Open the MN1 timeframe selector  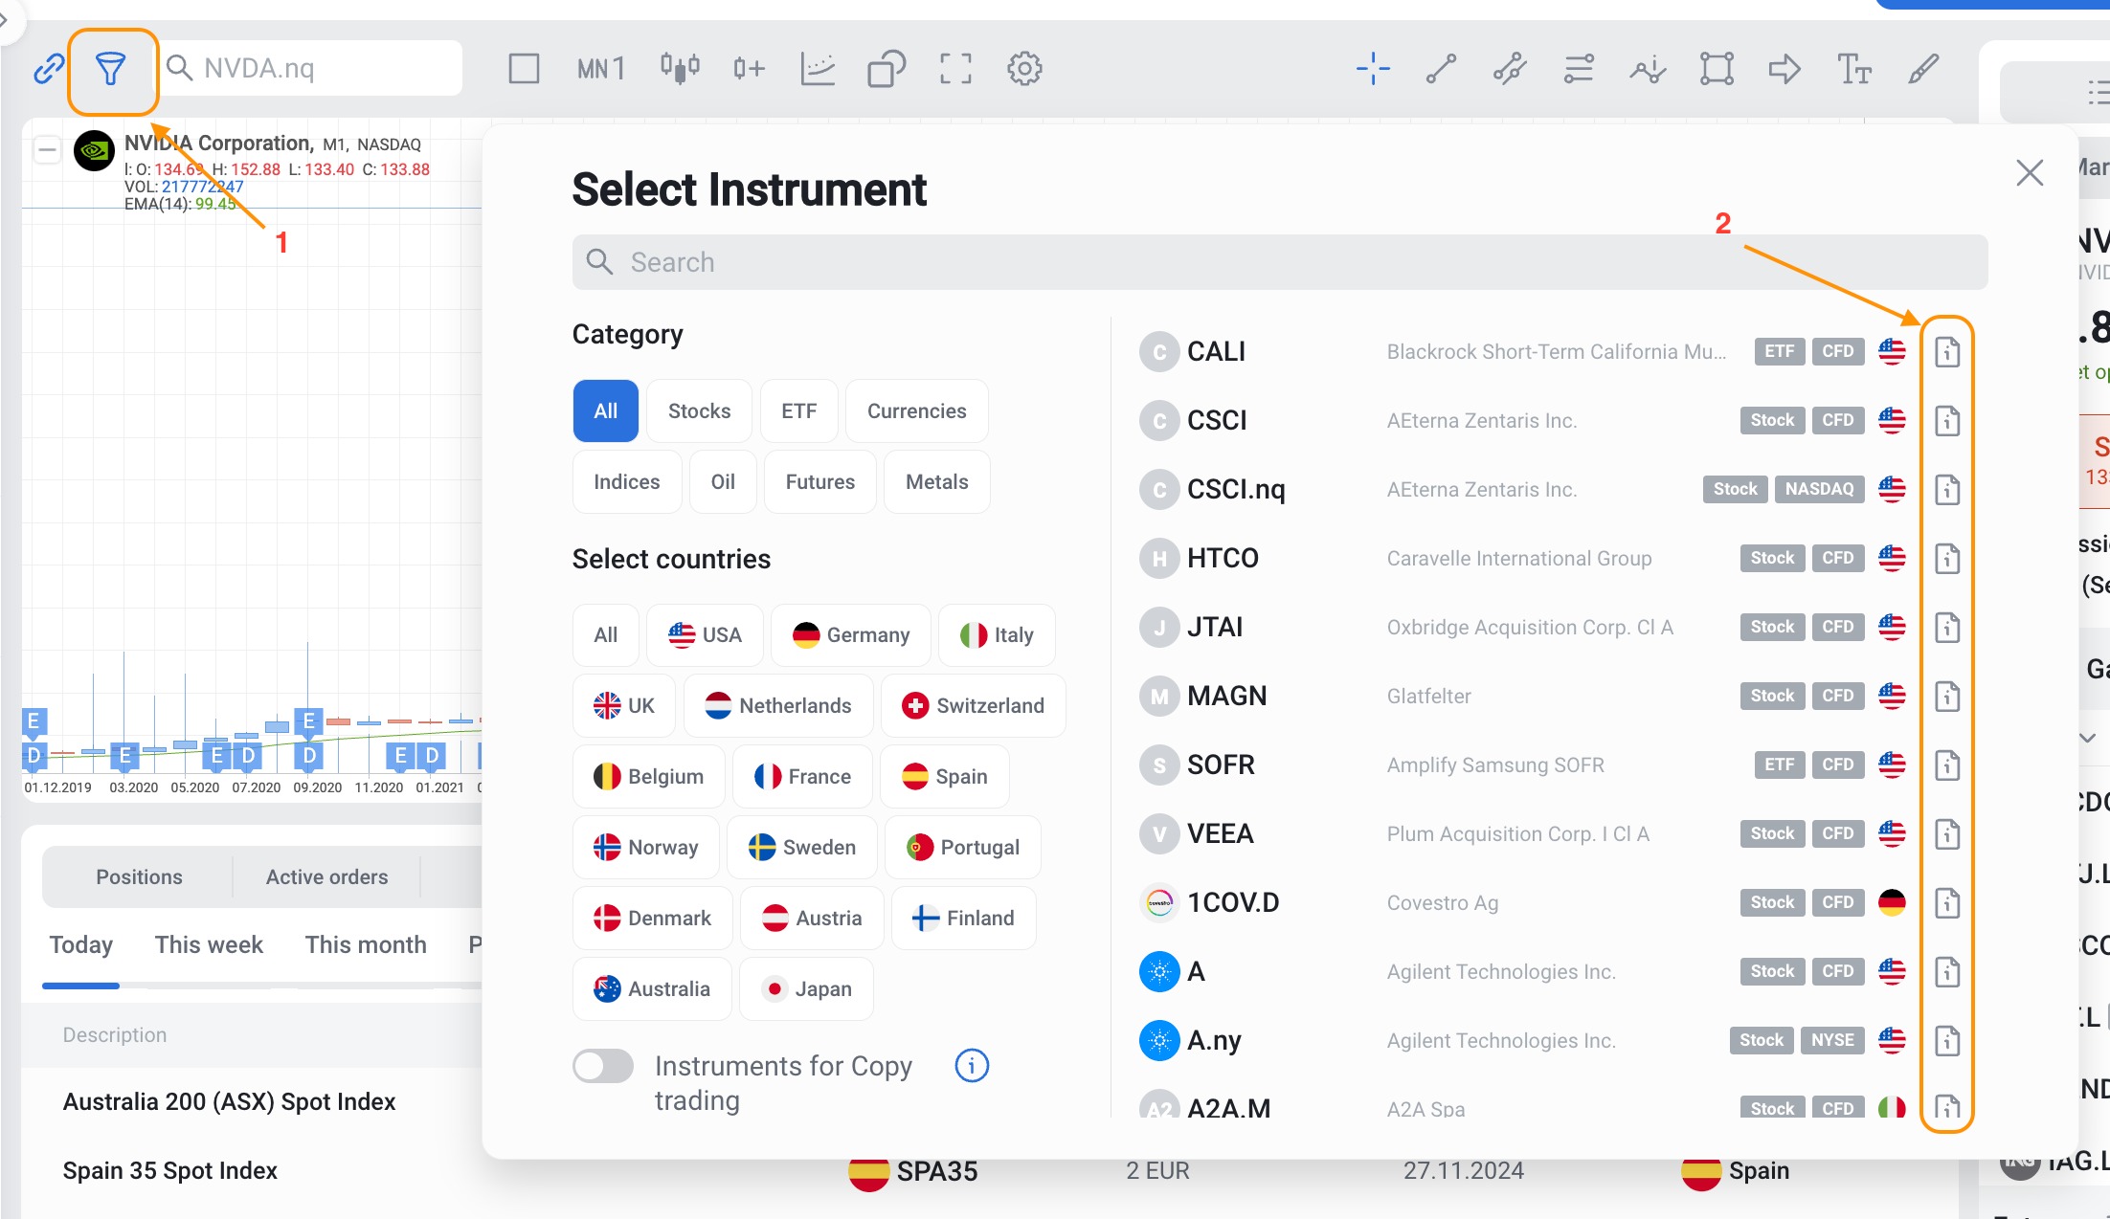601,69
